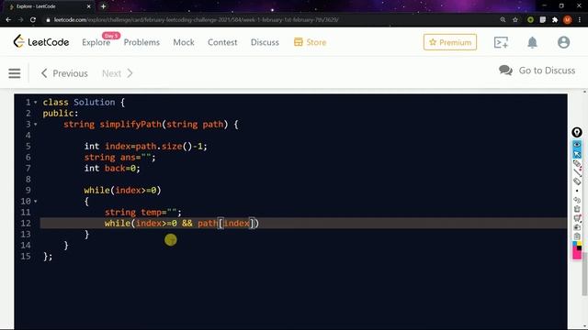
Task: Open the Chrome profile avatar
Action: pos(568,20)
